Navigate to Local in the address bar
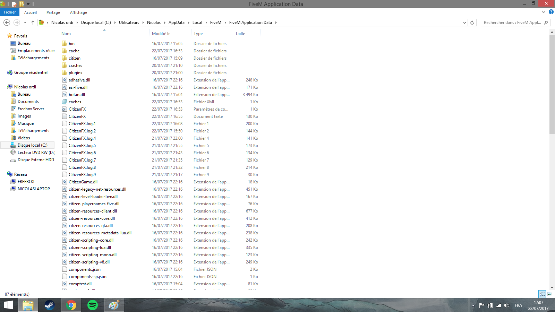 click(x=197, y=23)
